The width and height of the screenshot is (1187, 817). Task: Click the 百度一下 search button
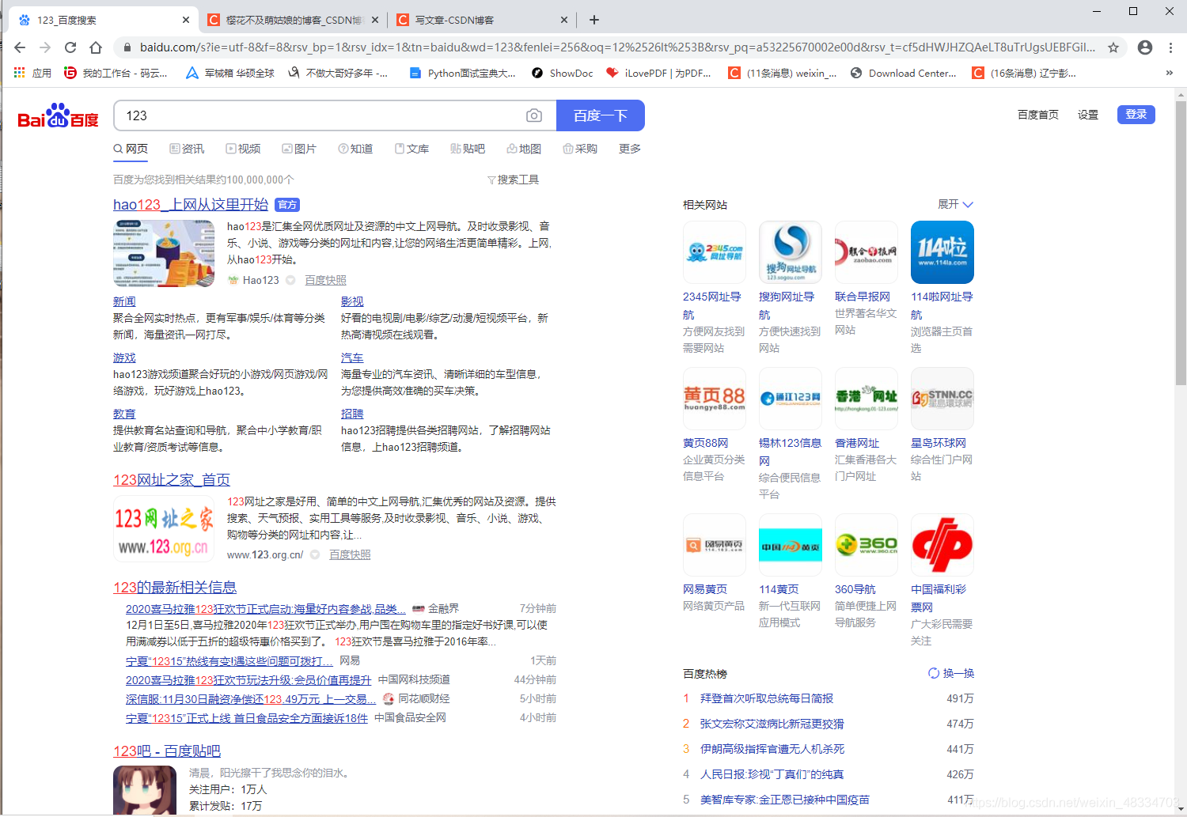click(601, 115)
